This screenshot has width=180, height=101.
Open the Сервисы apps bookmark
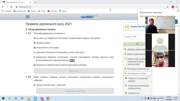[7, 11]
